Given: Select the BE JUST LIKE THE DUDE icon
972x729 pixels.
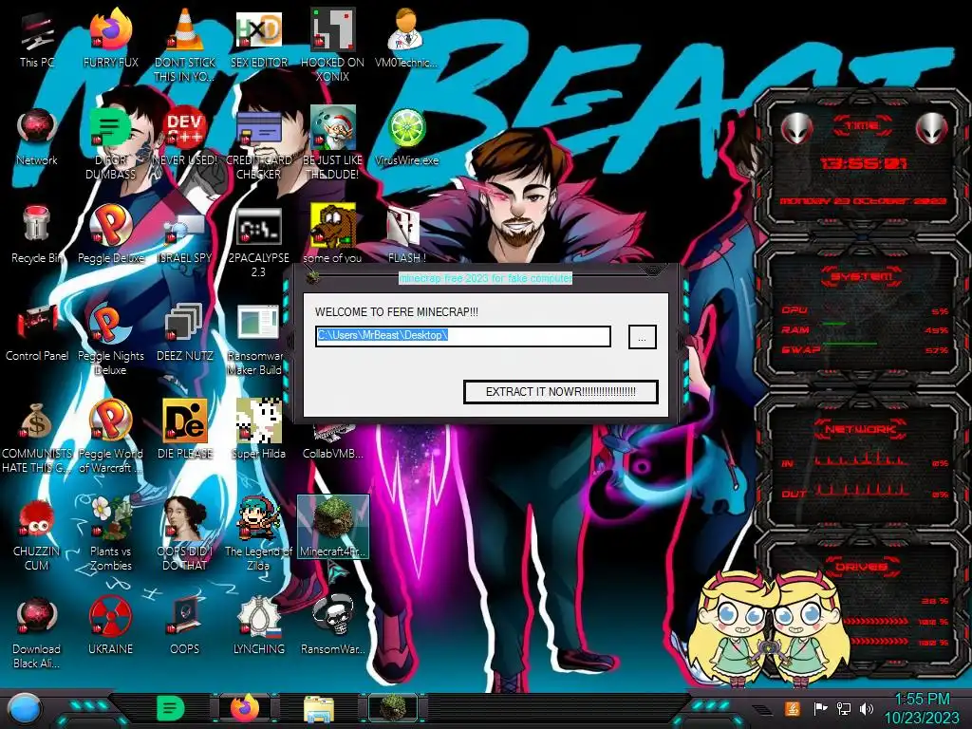Looking at the screenshot, I should [x=332, y=144].
